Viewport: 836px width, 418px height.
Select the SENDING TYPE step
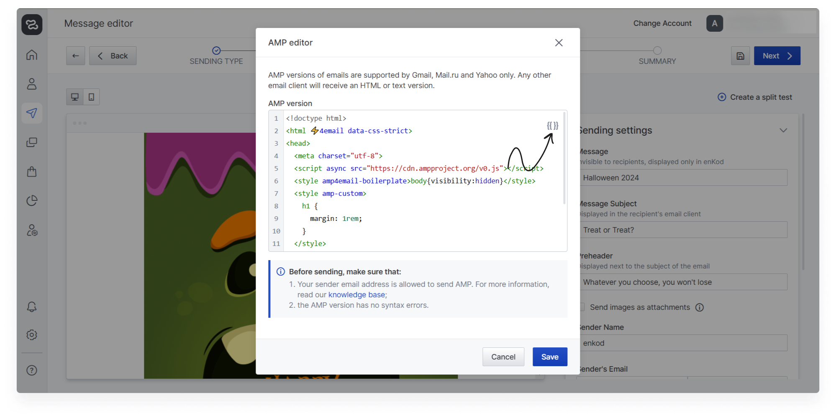[216, 56]
